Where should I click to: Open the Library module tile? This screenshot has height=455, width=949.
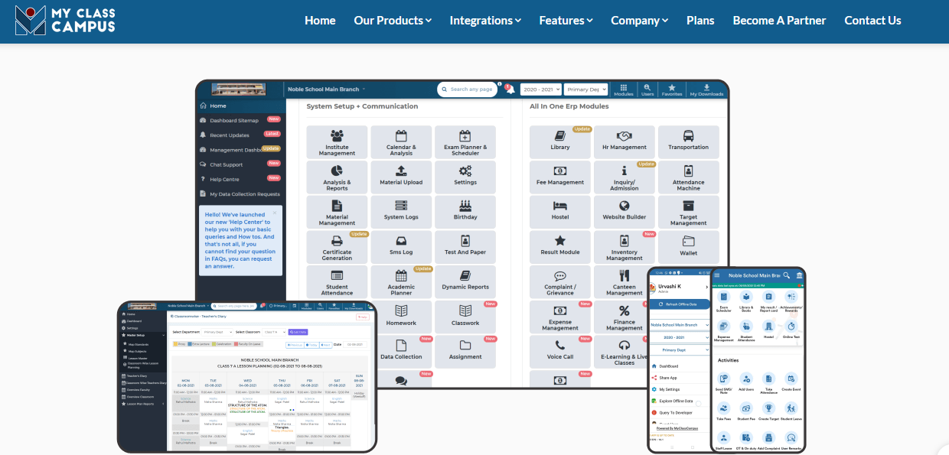point(560,142)
